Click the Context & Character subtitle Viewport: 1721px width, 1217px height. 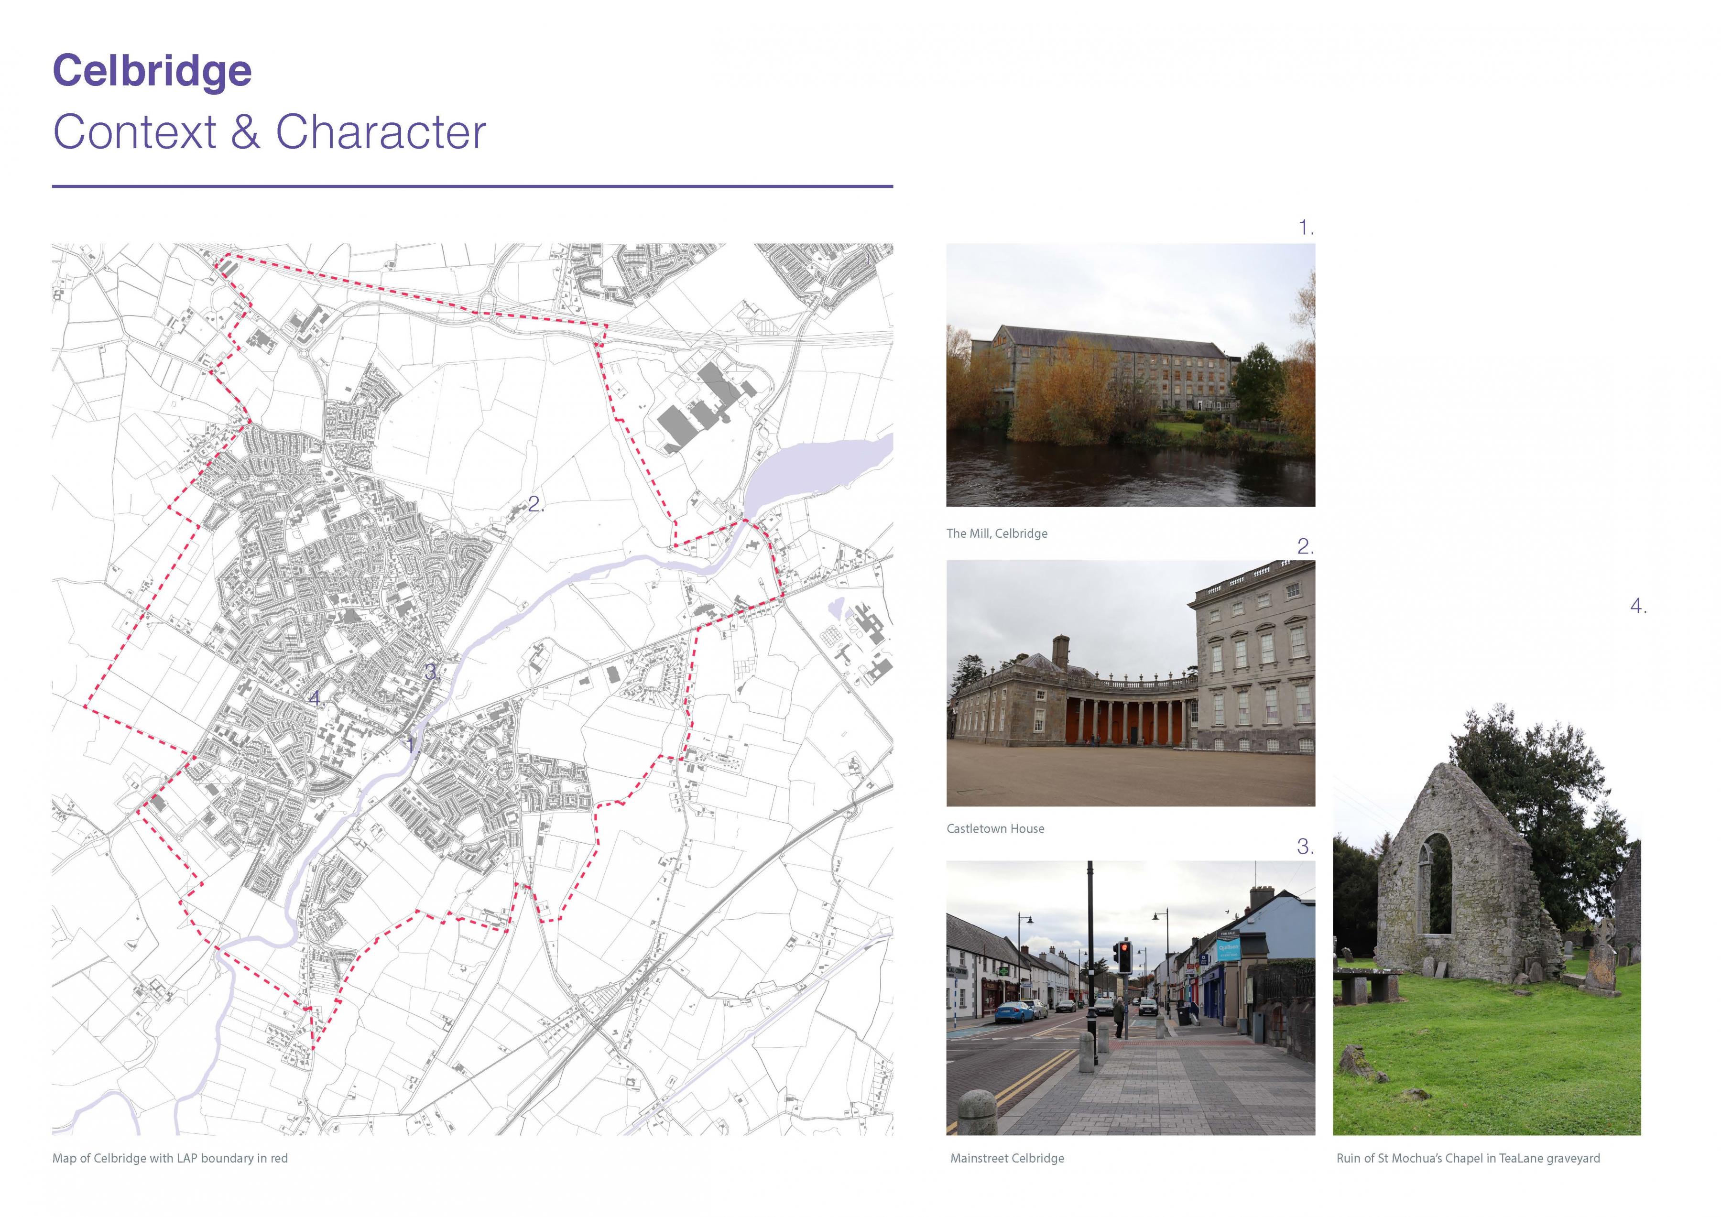pos(269,132)
